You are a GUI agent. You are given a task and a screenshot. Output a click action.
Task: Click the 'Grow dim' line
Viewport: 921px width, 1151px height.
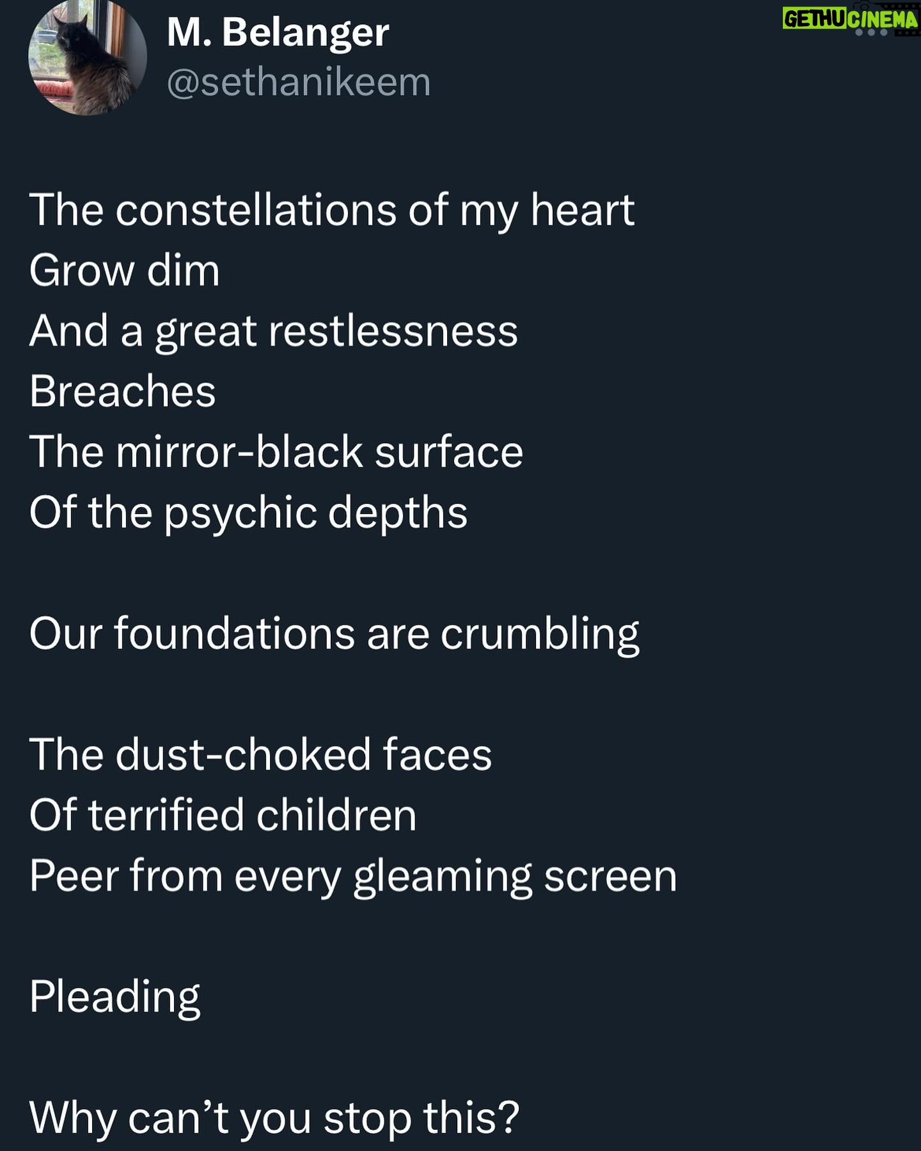pyautogui.click(x=124, y=270)
